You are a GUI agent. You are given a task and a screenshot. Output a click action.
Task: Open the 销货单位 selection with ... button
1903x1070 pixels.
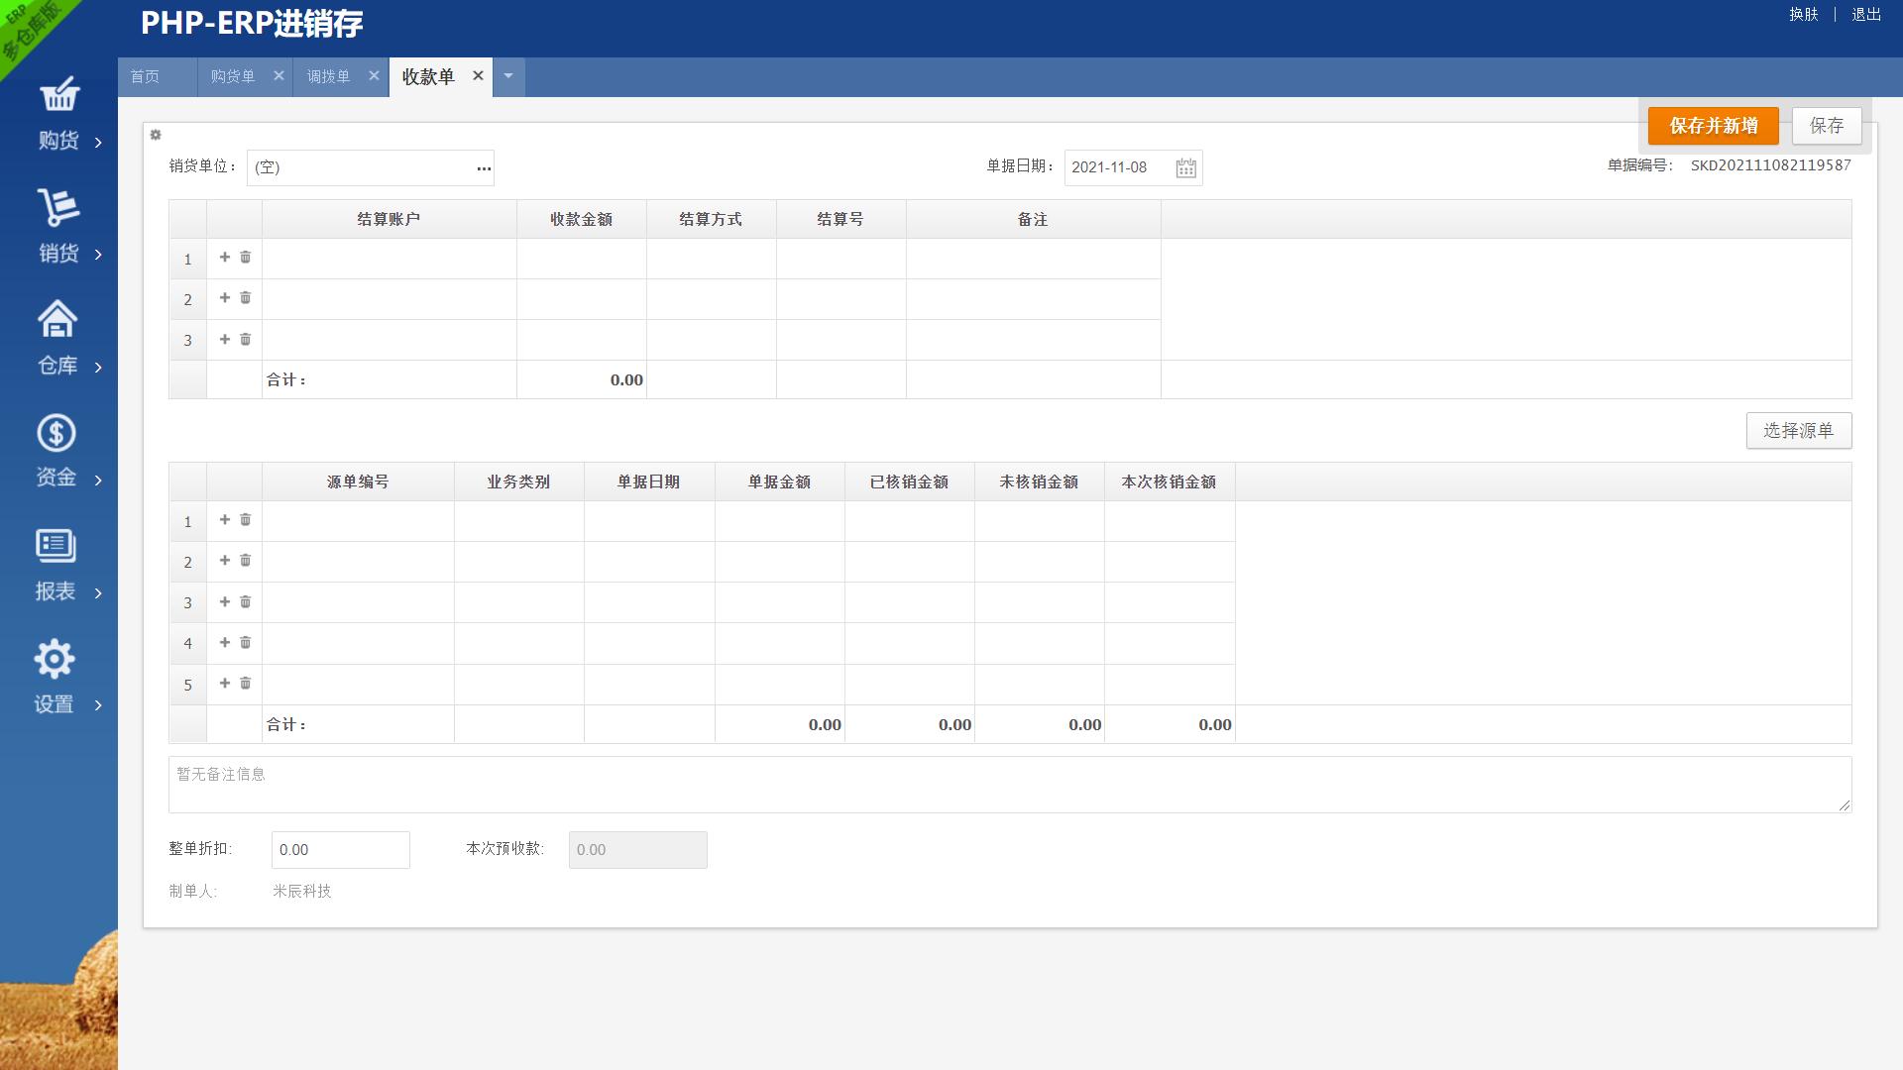(x=484, y=168)
